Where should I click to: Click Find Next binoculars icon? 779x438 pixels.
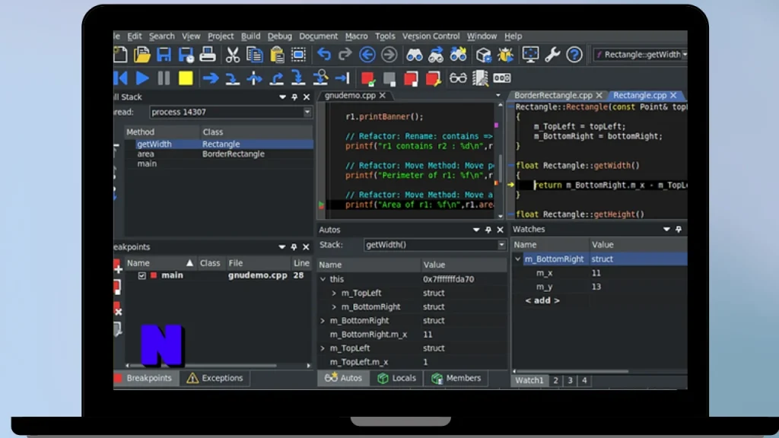(436, 55)
